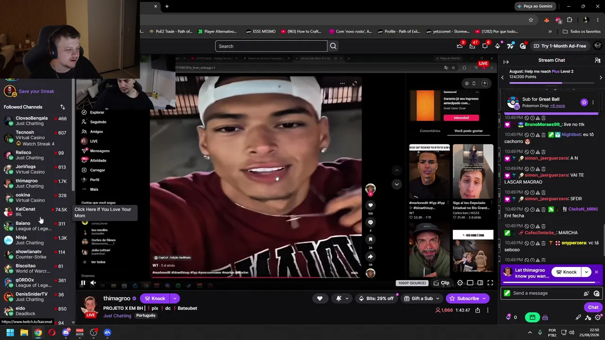This screenshot has height=340, width=605.
Task: Open the chat Community users list
Action: 597,60
